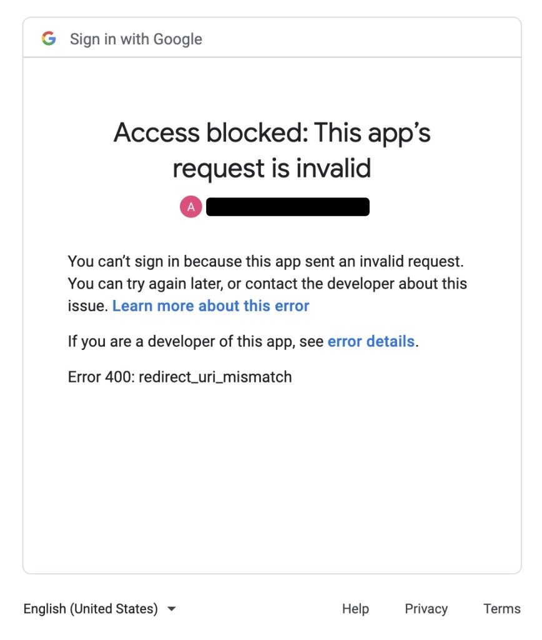Open "Learn more about this error" link
542x640 pixels.
tap(210, 306)
